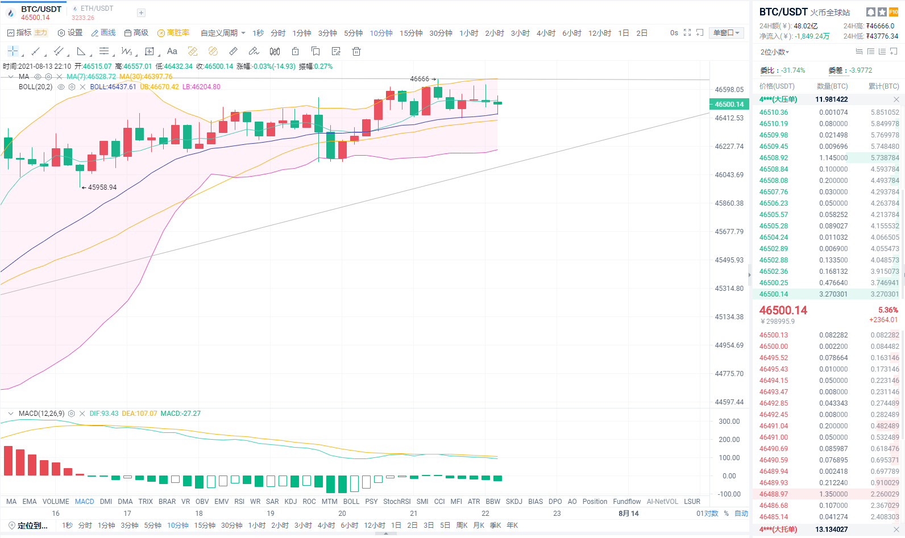Click the copy drawings icon

coord(315,51)
